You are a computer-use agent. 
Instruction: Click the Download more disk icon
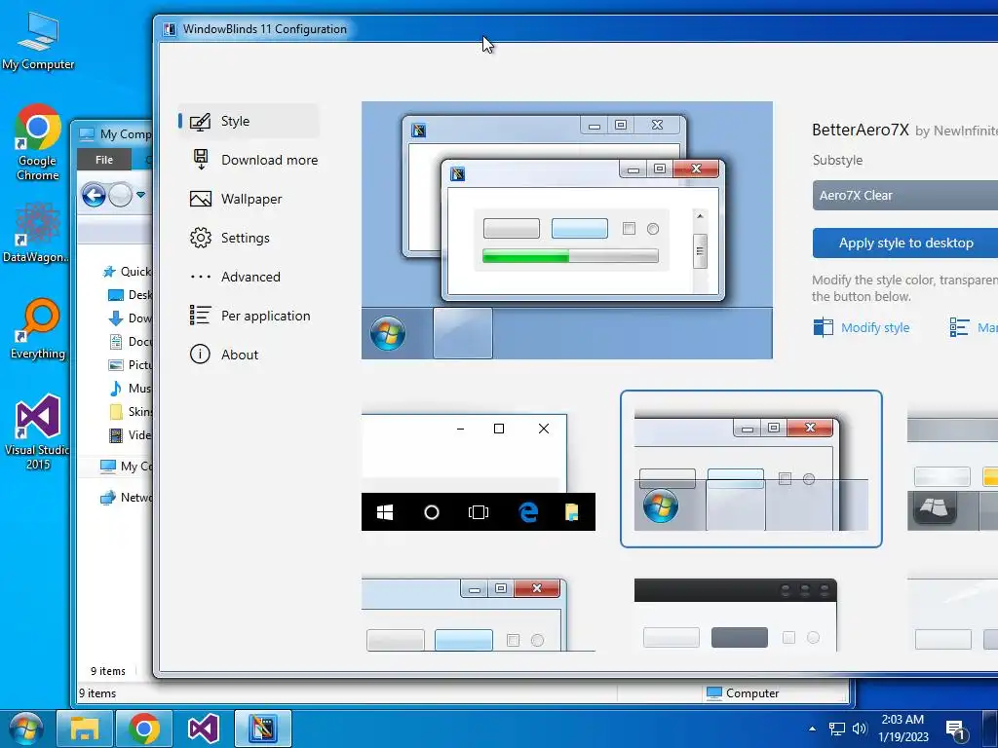pyautogui.click(x=201, y=159)
